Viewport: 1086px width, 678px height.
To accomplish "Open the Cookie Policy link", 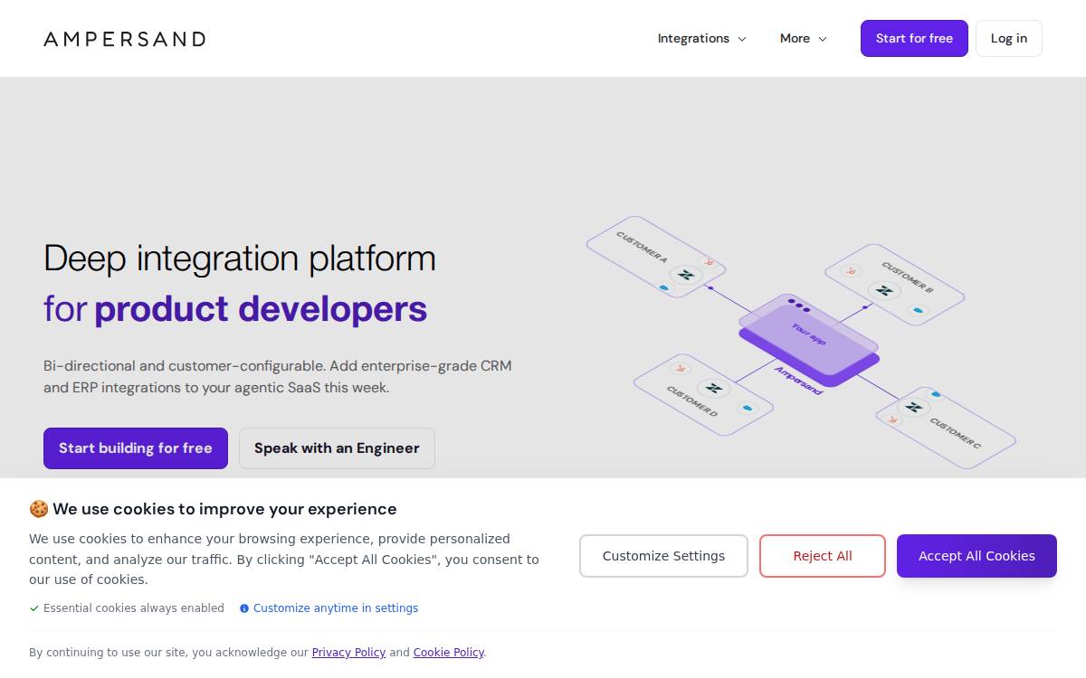I will [449, 653].
